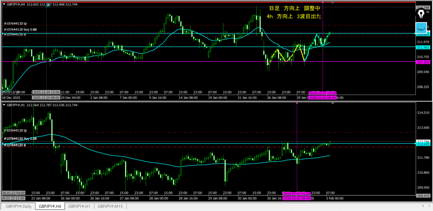433x211 pixels.
Task: Click the chart shift triangle on H1 chart
Action: point(332,104)
